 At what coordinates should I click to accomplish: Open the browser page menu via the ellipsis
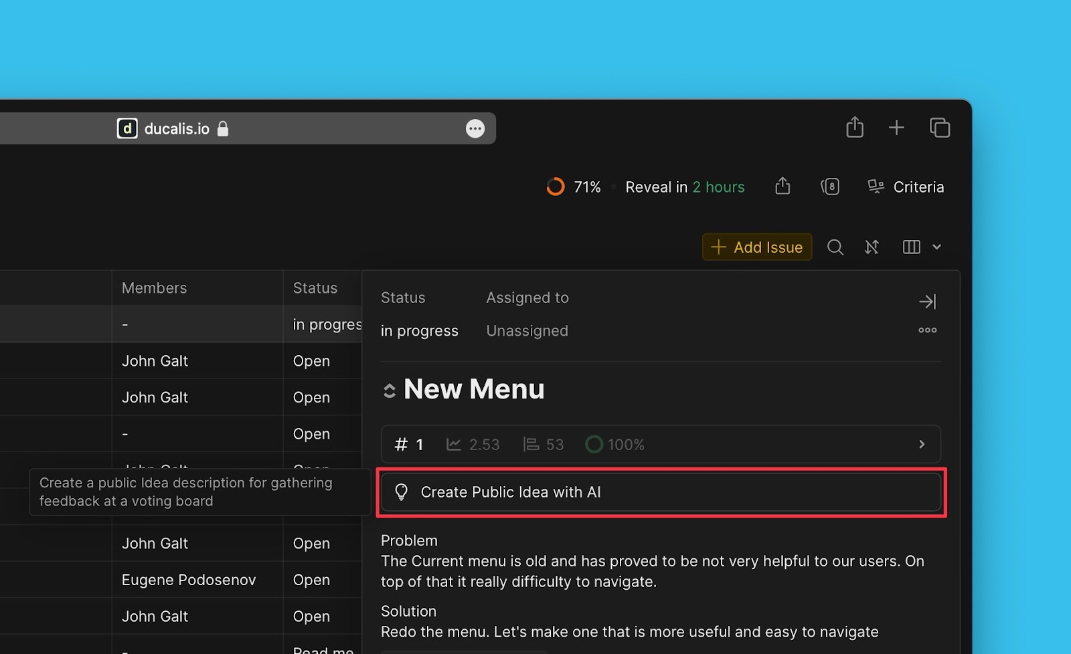(475, 128)
